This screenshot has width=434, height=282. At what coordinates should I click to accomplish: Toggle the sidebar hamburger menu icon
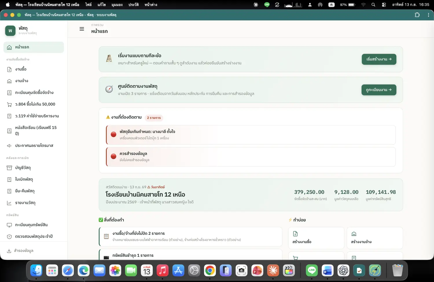82,29
